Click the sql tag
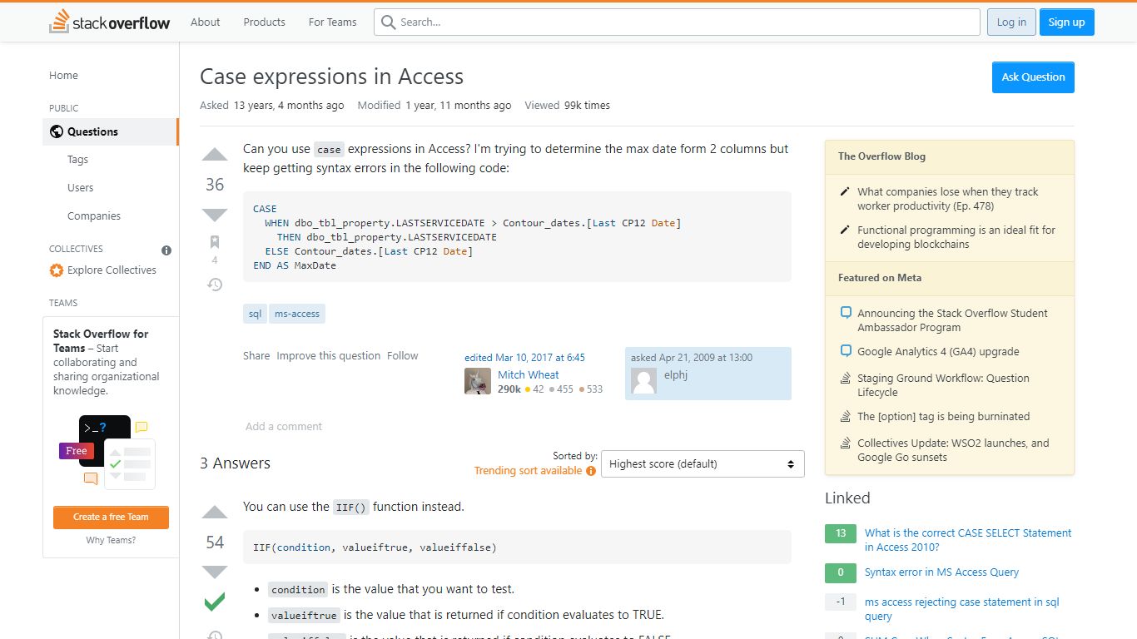This screenshot has width=1137, height=639. click(x=255, y=314)
